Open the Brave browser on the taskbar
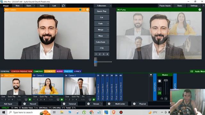This screenshot has height=115, width=205. (x=114, y=112)
